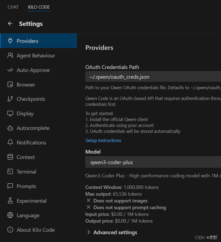This screenshot has width=221, height=242.
Task: Click the Checkpoints branch icon
Action: pyautogui.click(x=10, y=99)
